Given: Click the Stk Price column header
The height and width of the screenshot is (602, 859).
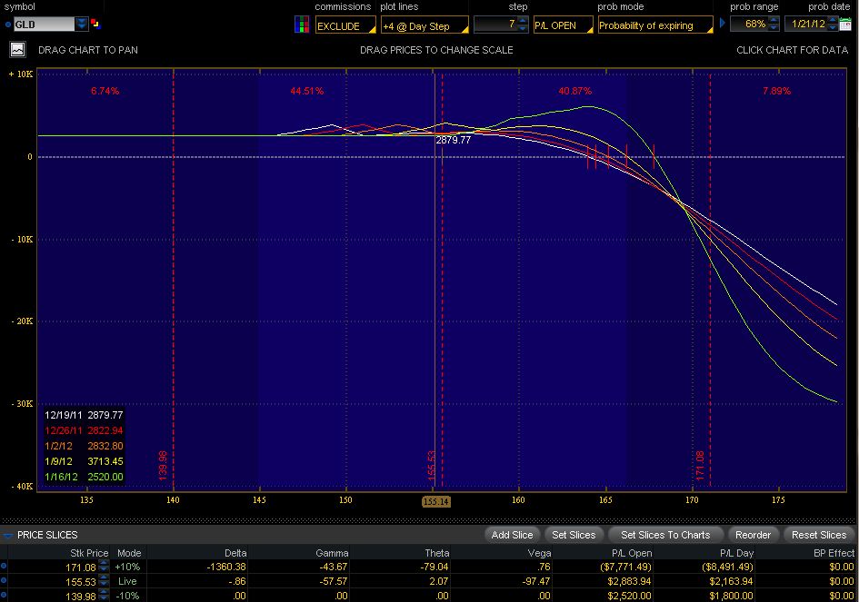Looking at the screenshot, I should [x=89, y=553].
